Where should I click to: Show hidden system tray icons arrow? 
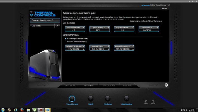tap(179, 110)
